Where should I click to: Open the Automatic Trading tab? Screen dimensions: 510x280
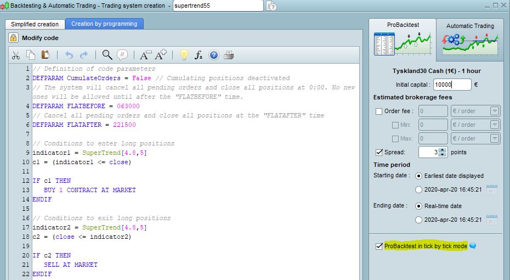(x=470, y=26)
